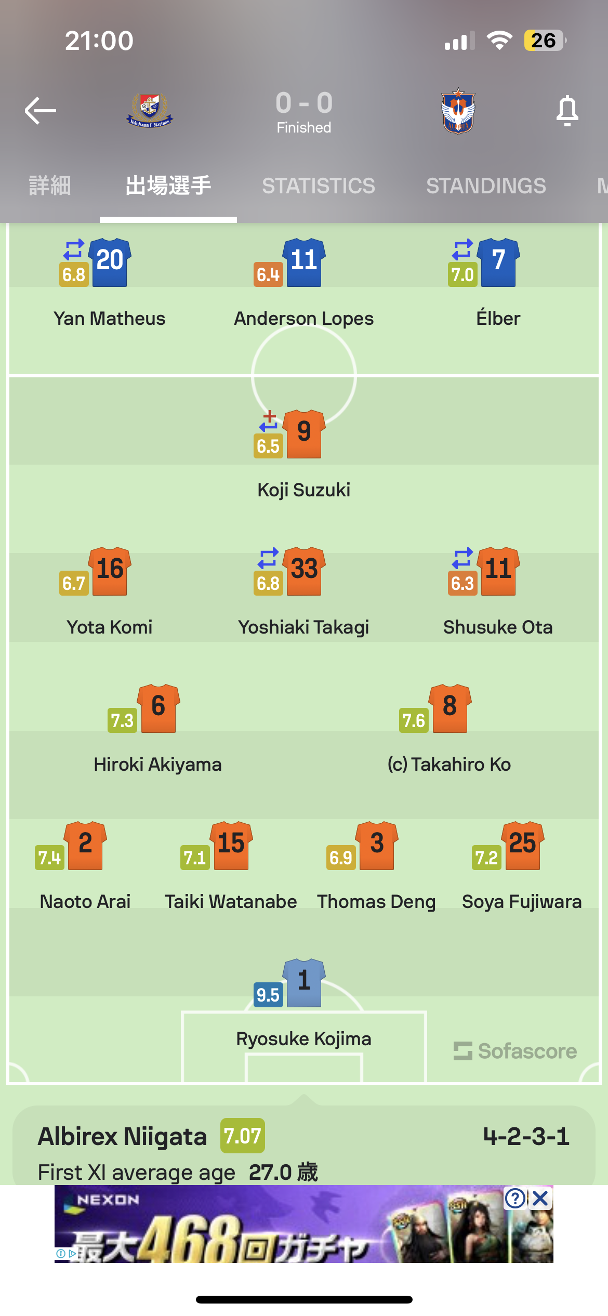Open the 詳細 tab
The width and height of the screenshot is (608, 1316).
(x=50, y=186)
